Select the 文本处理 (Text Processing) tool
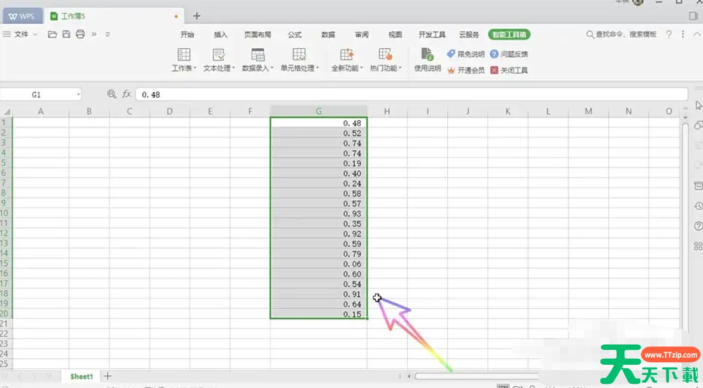Viewport: 703px width, 388px height. pos(218,59)
